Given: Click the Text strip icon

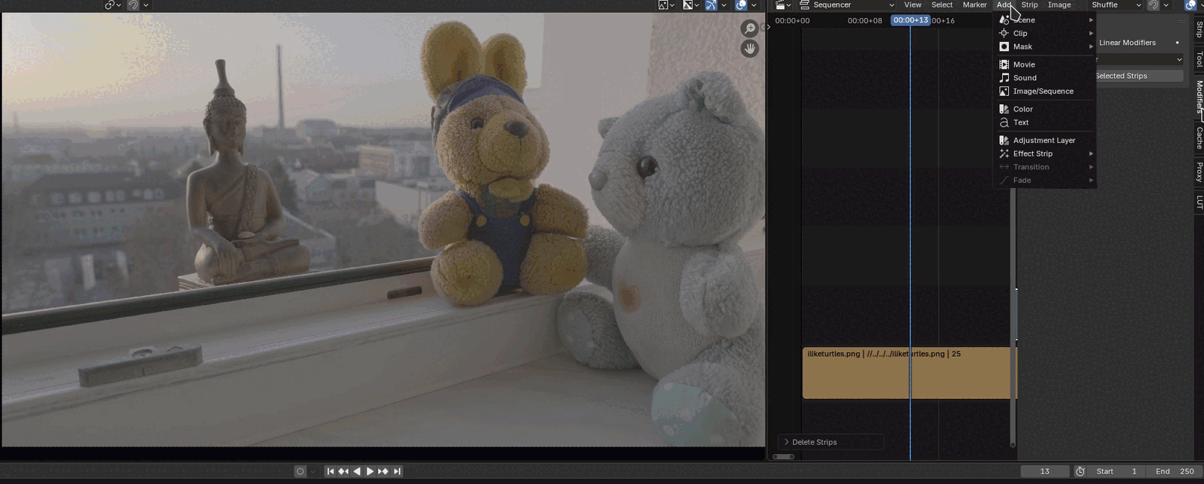Looking at the screenshot, I should pyautogui.click(x=1004, y=123).
